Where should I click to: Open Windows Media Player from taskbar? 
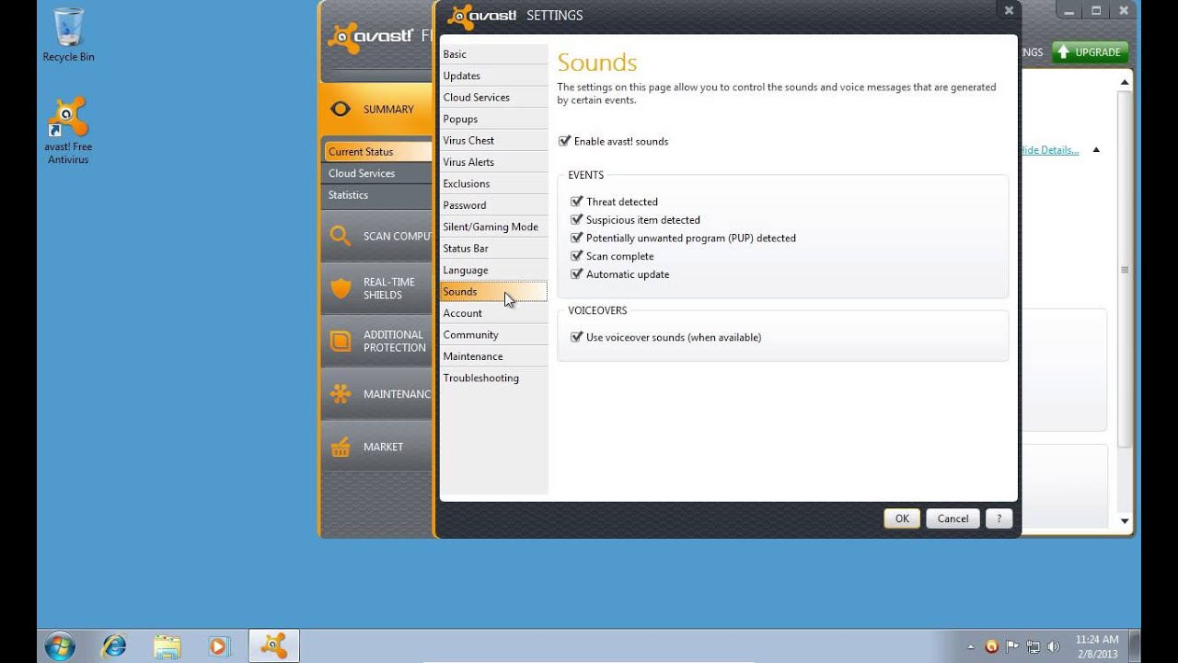click(x=219, y=646)
